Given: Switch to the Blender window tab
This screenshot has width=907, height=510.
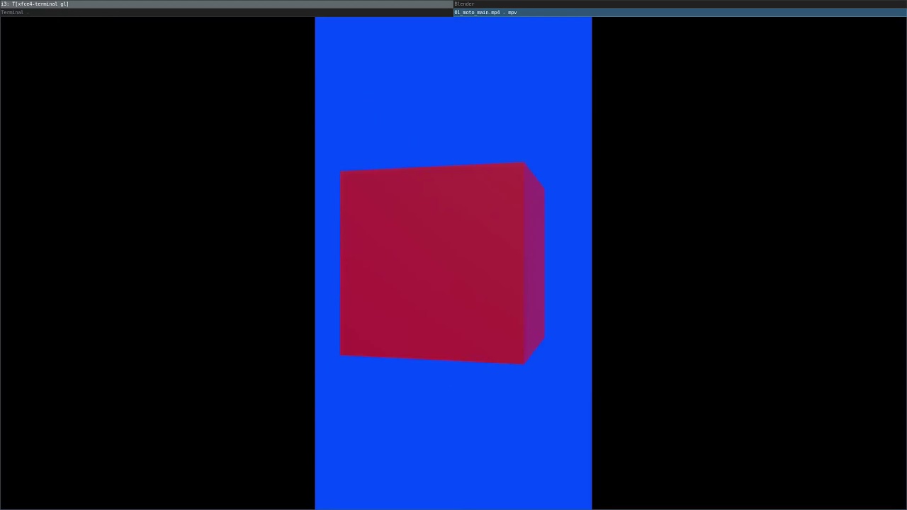Looking at the screenshot, I should click(x=680, y=4).
